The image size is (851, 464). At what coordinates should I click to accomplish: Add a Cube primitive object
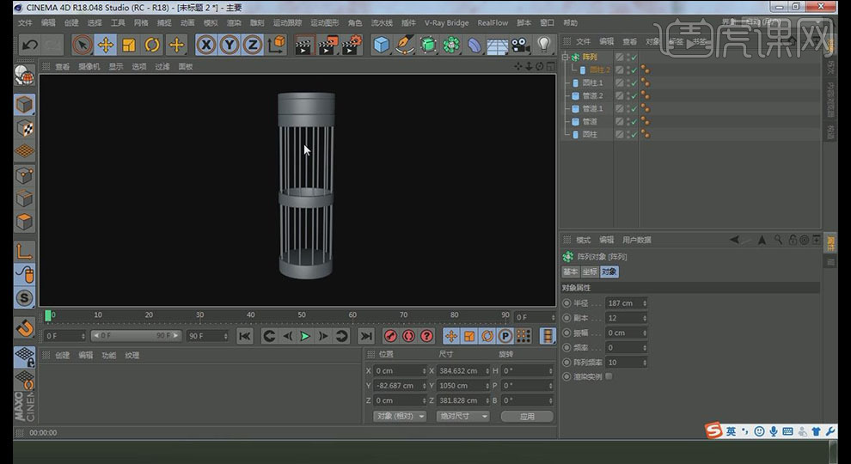382,45
